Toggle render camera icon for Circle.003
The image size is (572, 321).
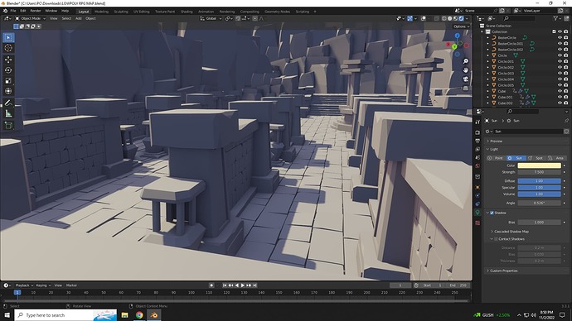click(566, 74)
